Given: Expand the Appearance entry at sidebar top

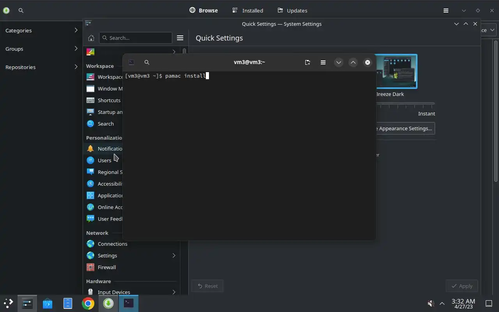Looking at the screenshot, I should pyautogui.click(x=174, y=52).
